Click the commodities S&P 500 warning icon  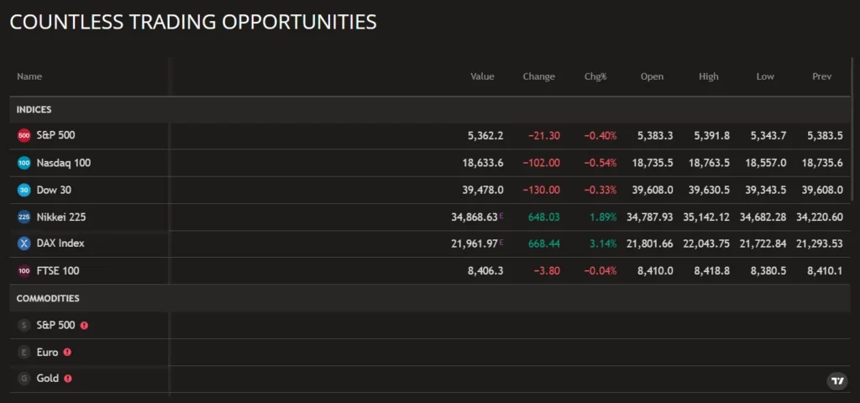pyautogui.click(x=84, y=325)
